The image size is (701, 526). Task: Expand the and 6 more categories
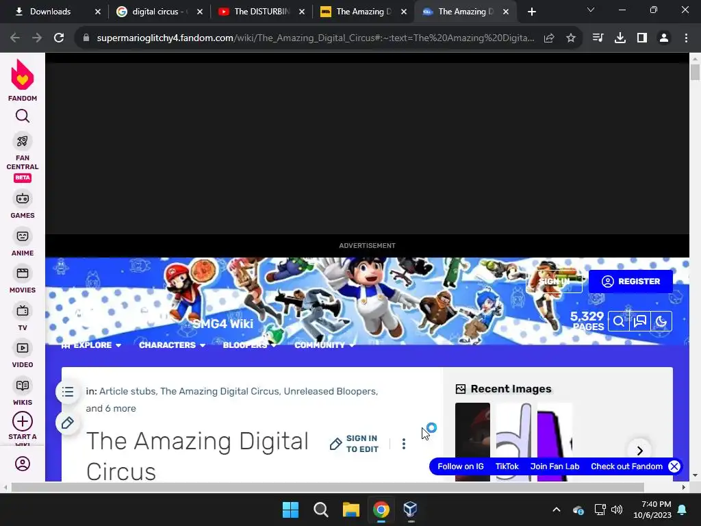pyautogui.click(x=111, y=408)
